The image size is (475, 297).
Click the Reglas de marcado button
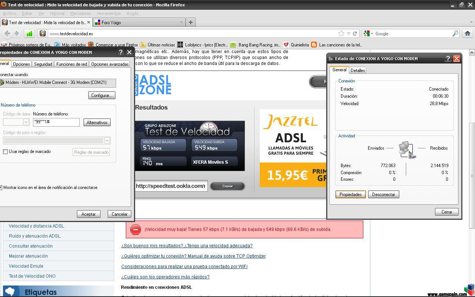point(91,152)
